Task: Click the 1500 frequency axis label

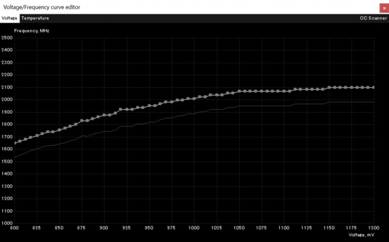Action: click(7, 162)
